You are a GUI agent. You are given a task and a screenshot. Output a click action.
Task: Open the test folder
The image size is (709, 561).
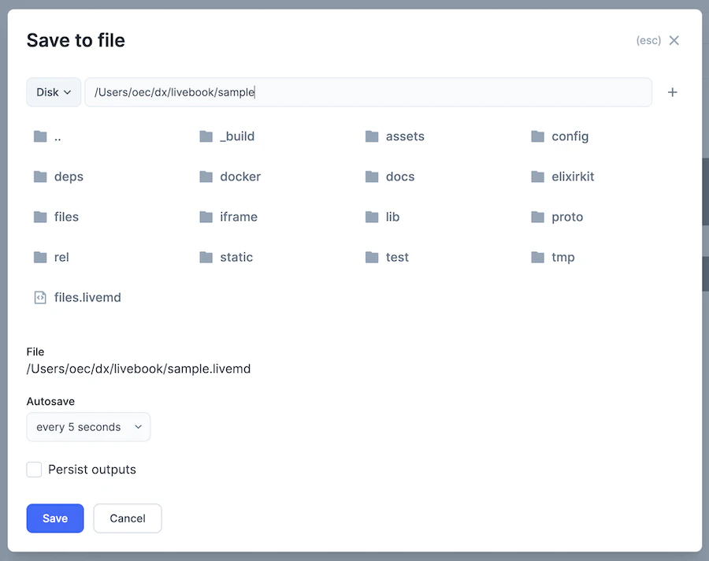pos(387,257)
